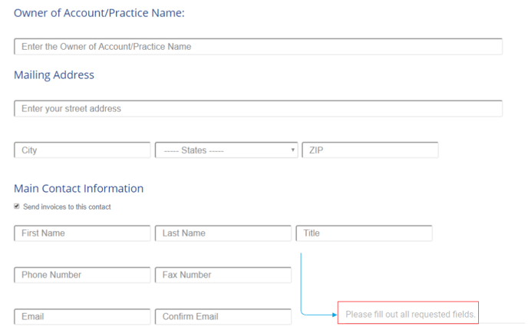
Task: Click the small arrow on States combo box
Action: point(292,150)
